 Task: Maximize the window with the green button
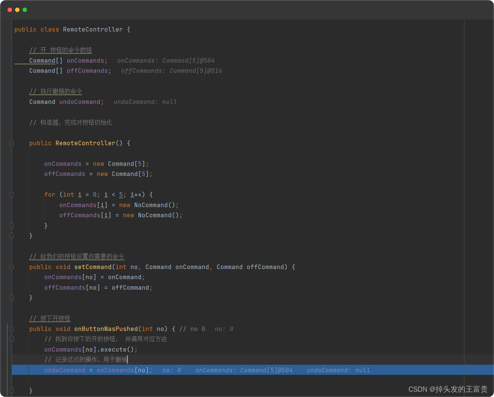click(25, 10)
